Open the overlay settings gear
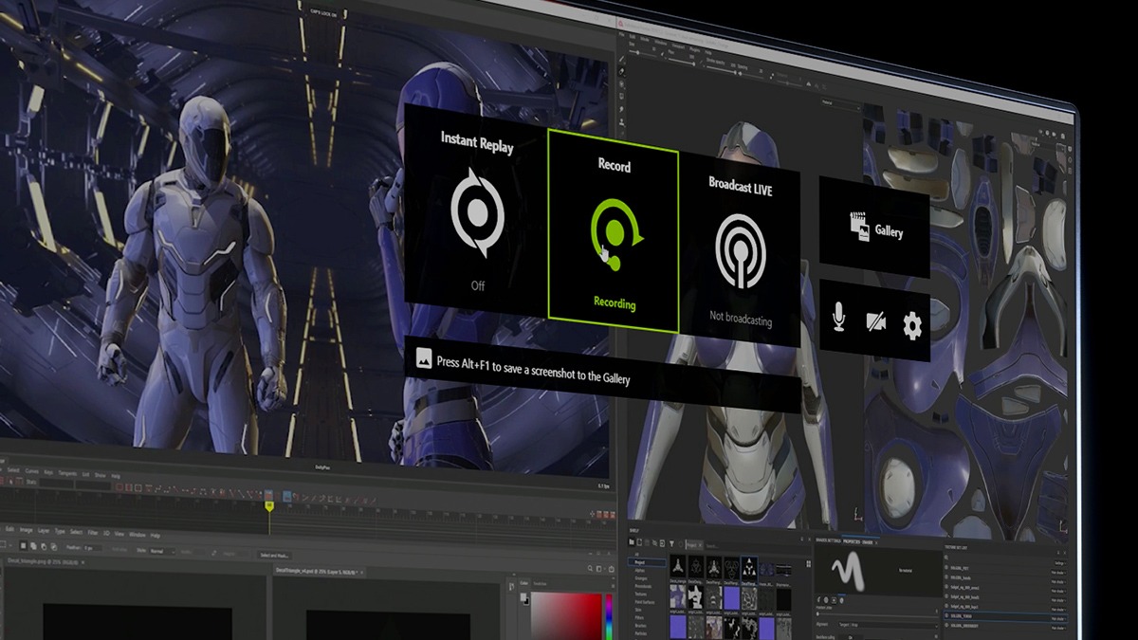 pos(911,324)
